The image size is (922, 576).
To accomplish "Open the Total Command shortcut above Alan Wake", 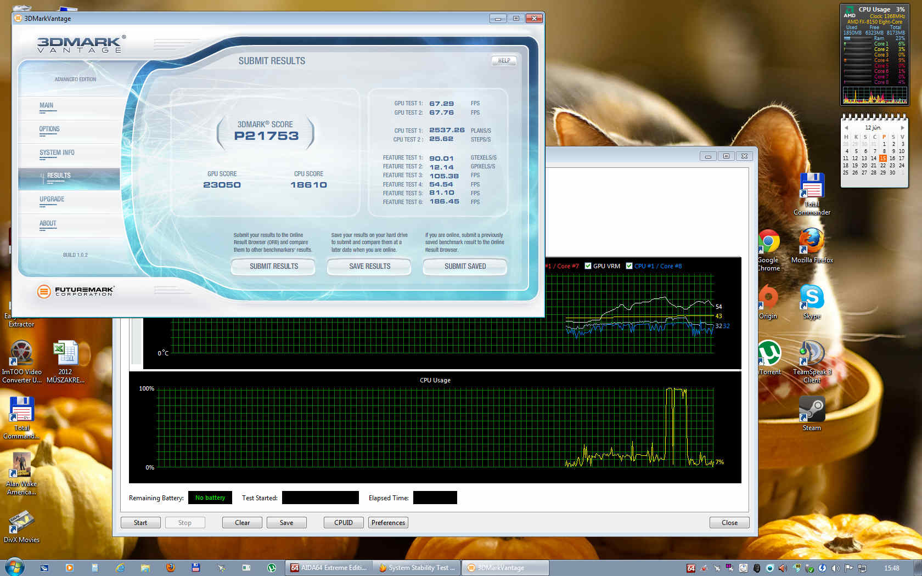I will click(21, 417).
